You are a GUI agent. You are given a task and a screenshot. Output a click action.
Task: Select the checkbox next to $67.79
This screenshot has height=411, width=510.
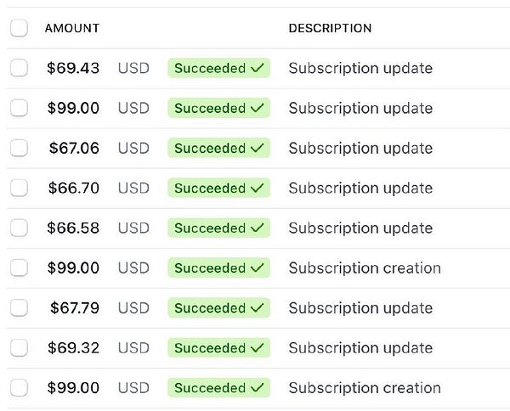click(x=19, y=308)
